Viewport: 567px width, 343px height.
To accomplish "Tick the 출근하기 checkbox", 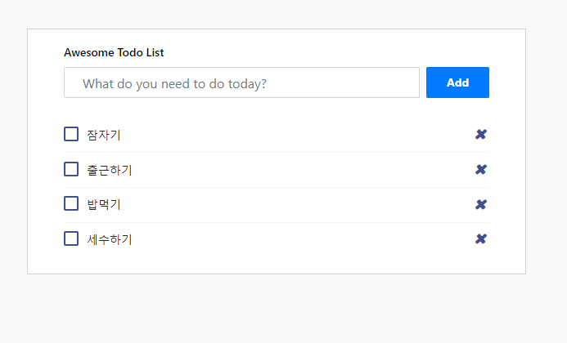I will pos(71,169).
